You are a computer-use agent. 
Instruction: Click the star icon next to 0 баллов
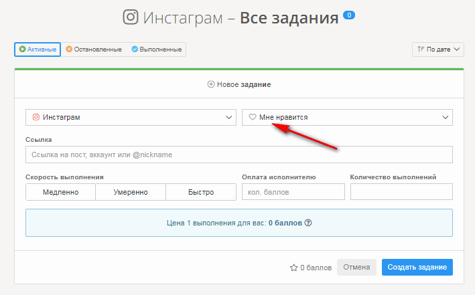[293, 268]
